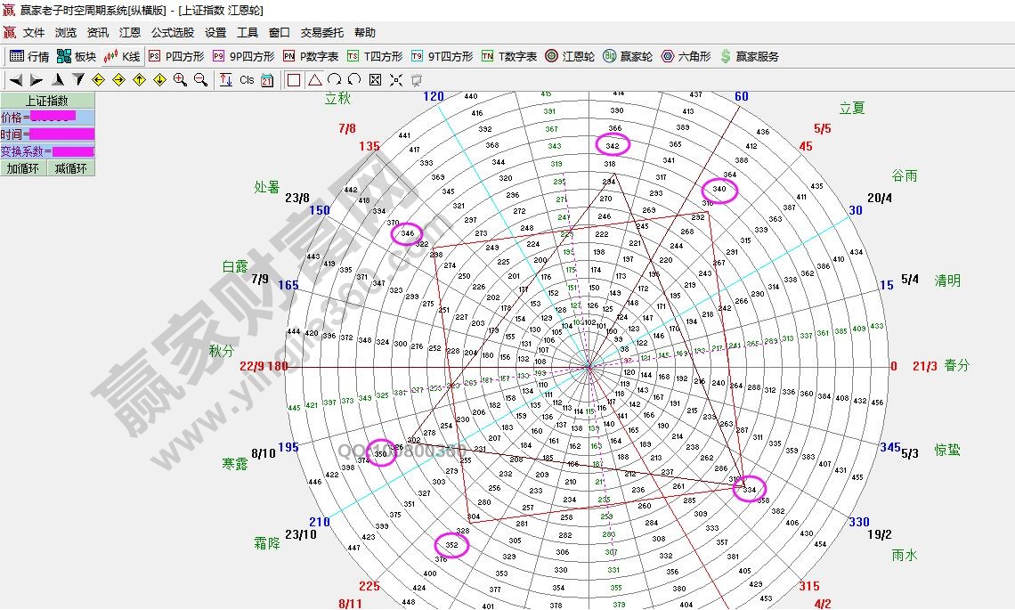Click the Cls clear button
The image size is (1015, 610).
[248, 79]
